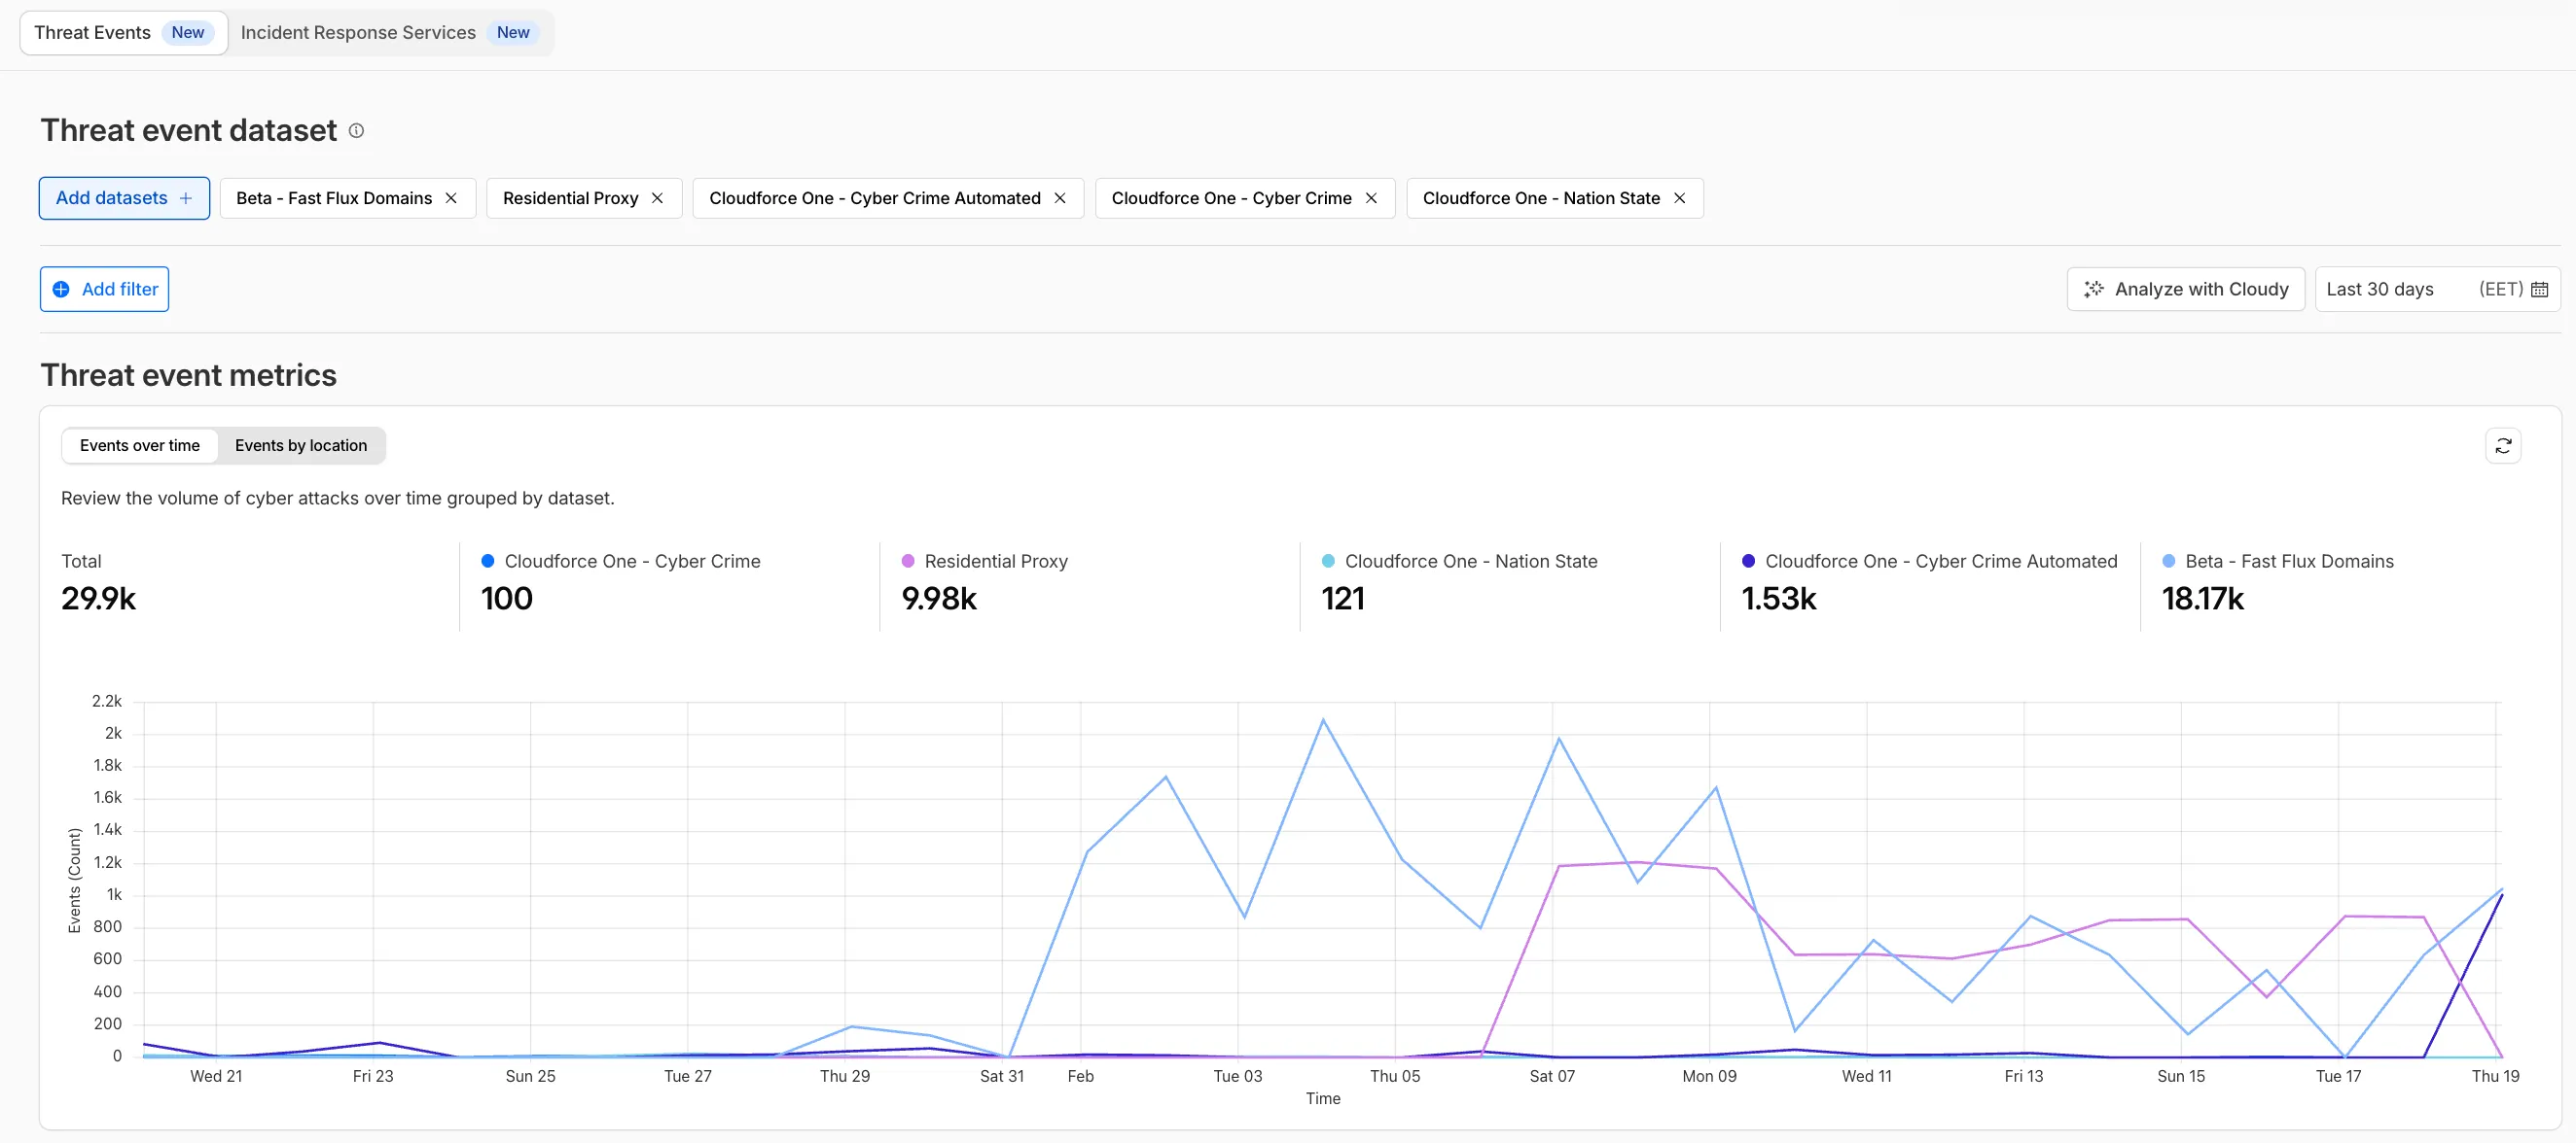Open the calendar icon in date range
This screenshot has width=2576, height=1143.
pos(2539,290)
